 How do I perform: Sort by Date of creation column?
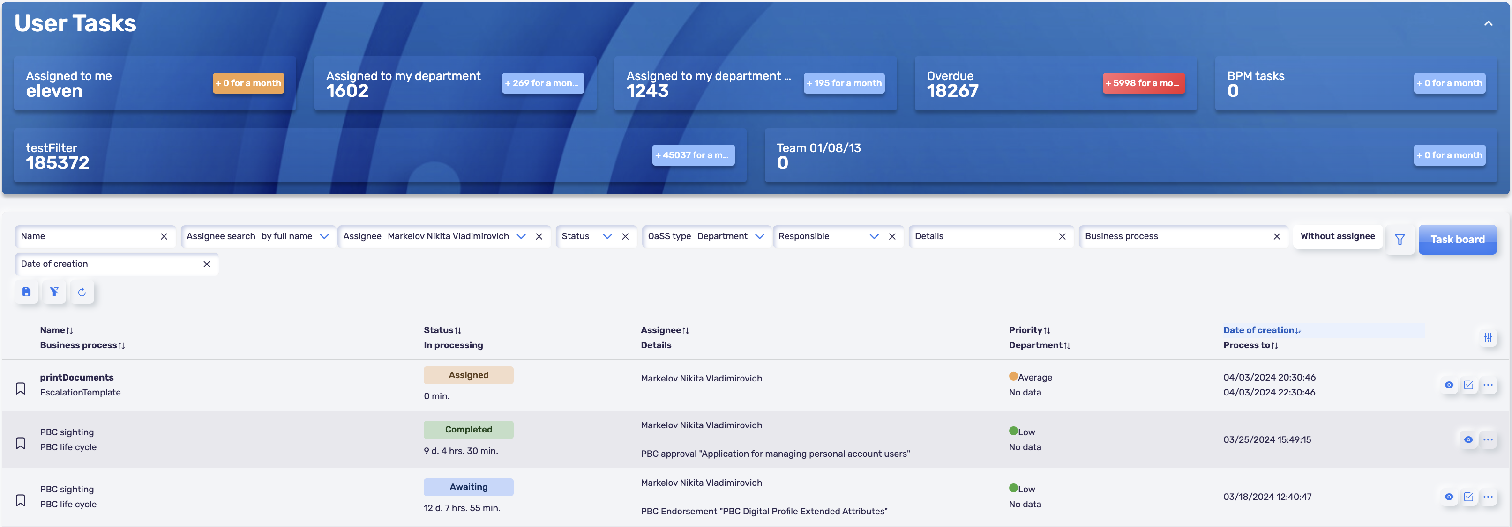(1263, 330)
